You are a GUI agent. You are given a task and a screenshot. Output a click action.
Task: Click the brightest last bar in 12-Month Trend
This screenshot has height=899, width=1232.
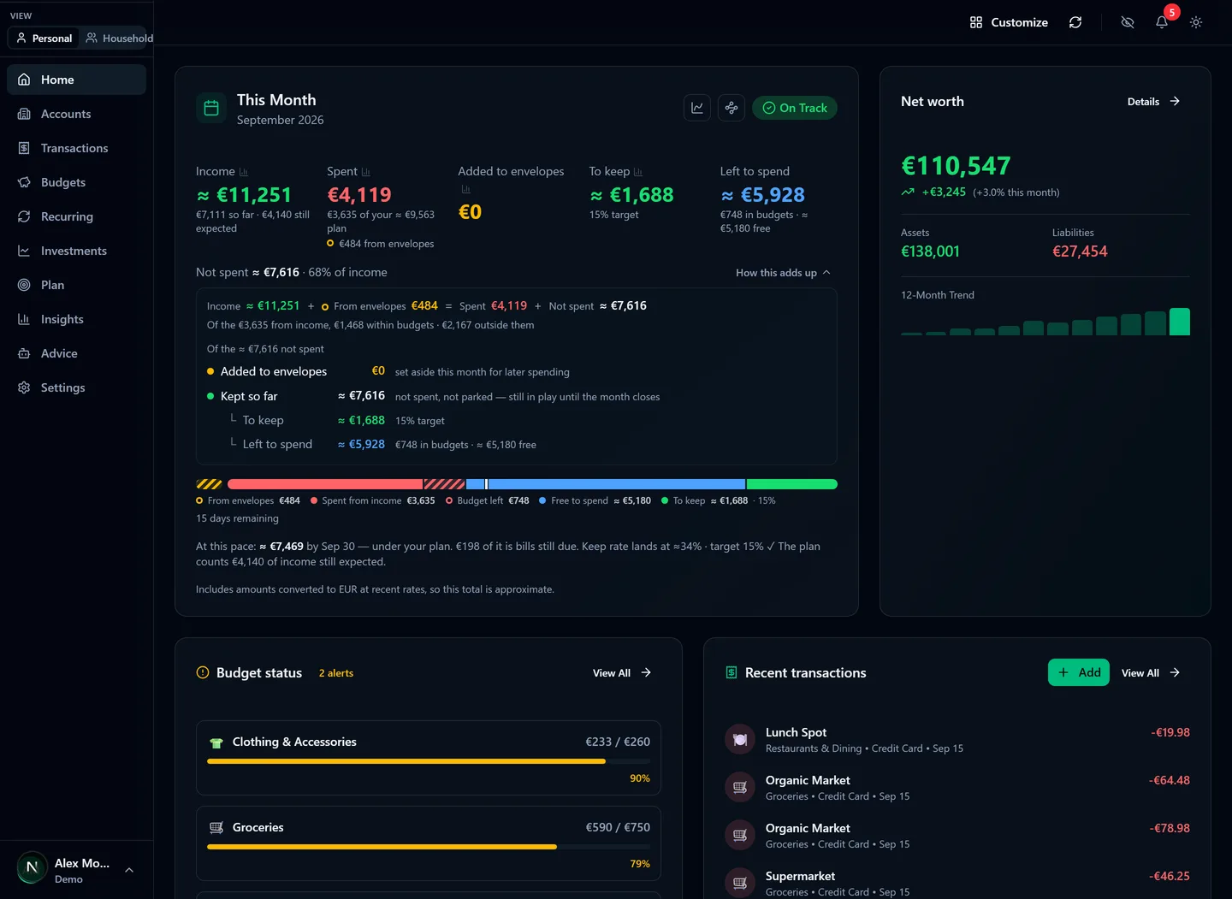coord(1180,322)
